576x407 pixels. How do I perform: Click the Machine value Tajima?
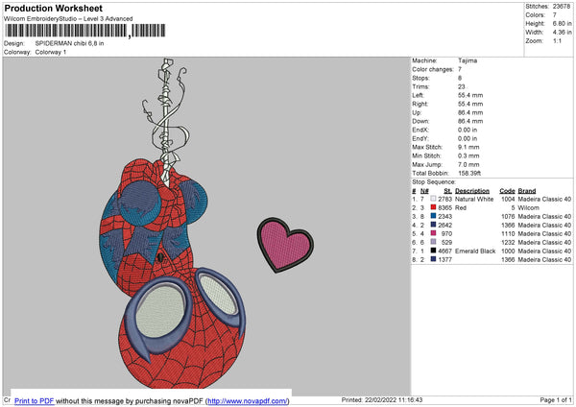coord(468,60)
